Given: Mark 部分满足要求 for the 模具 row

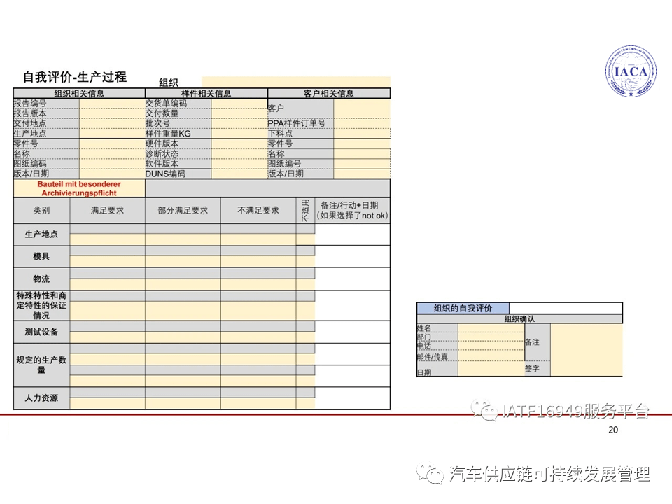Looking at the screenshot, I should [185, 257].
